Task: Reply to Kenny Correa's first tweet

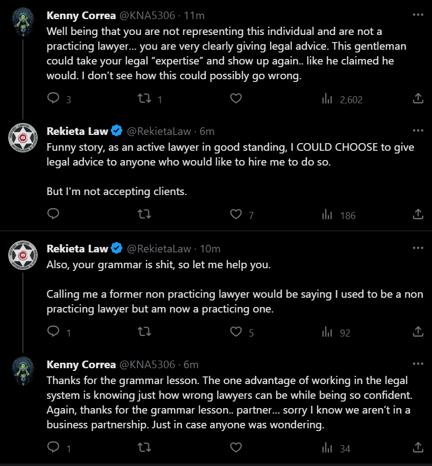Action: coord(53,98)
